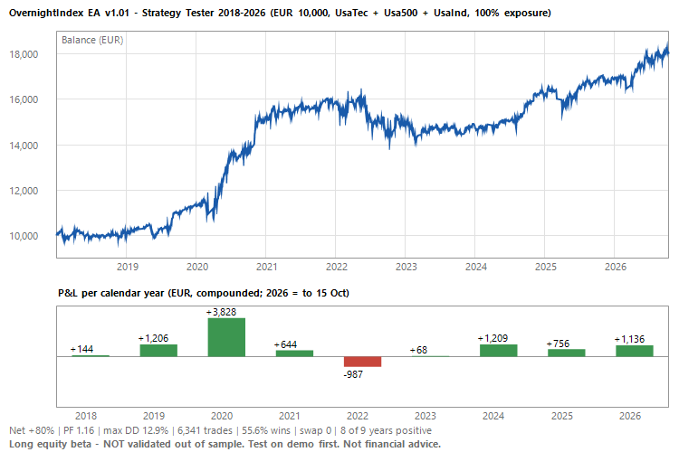Click the 2025 label on balance chart axis

pyautogui.click(x=545, y=267)
